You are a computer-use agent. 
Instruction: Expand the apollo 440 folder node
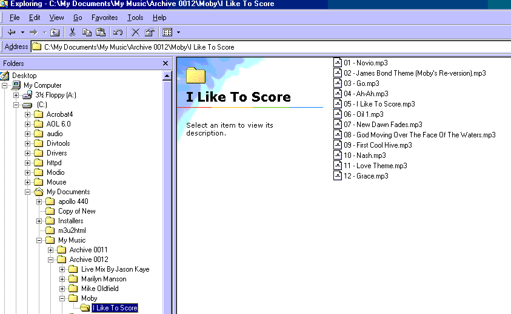39,201
